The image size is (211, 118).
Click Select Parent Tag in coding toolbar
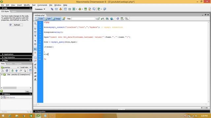35,41
